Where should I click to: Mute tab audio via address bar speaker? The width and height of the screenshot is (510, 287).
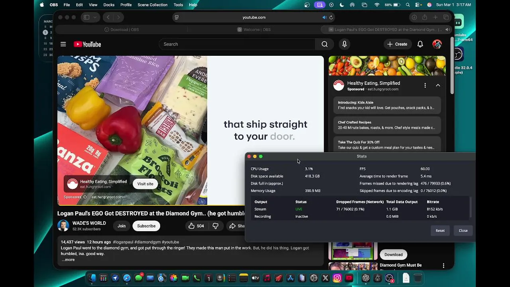coord(324,18)
